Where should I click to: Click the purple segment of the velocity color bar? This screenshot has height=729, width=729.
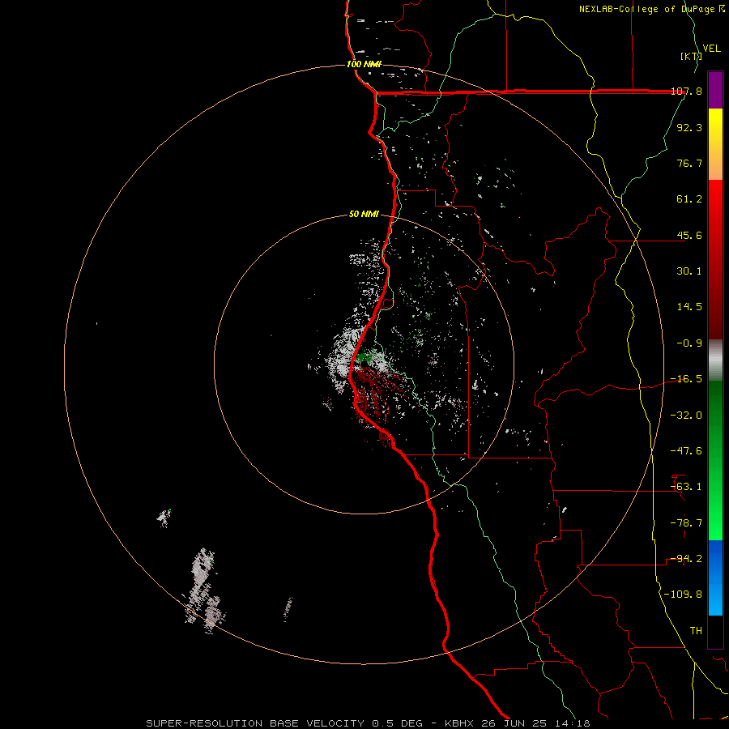715,90
